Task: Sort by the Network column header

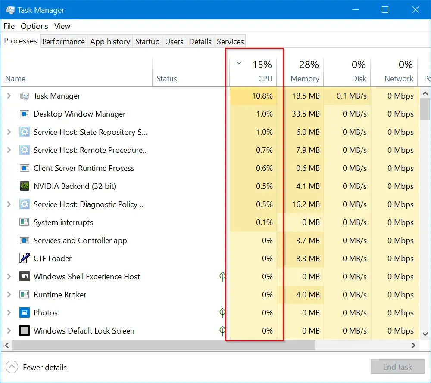Action: pyautogui.click(x=394, y=72)
